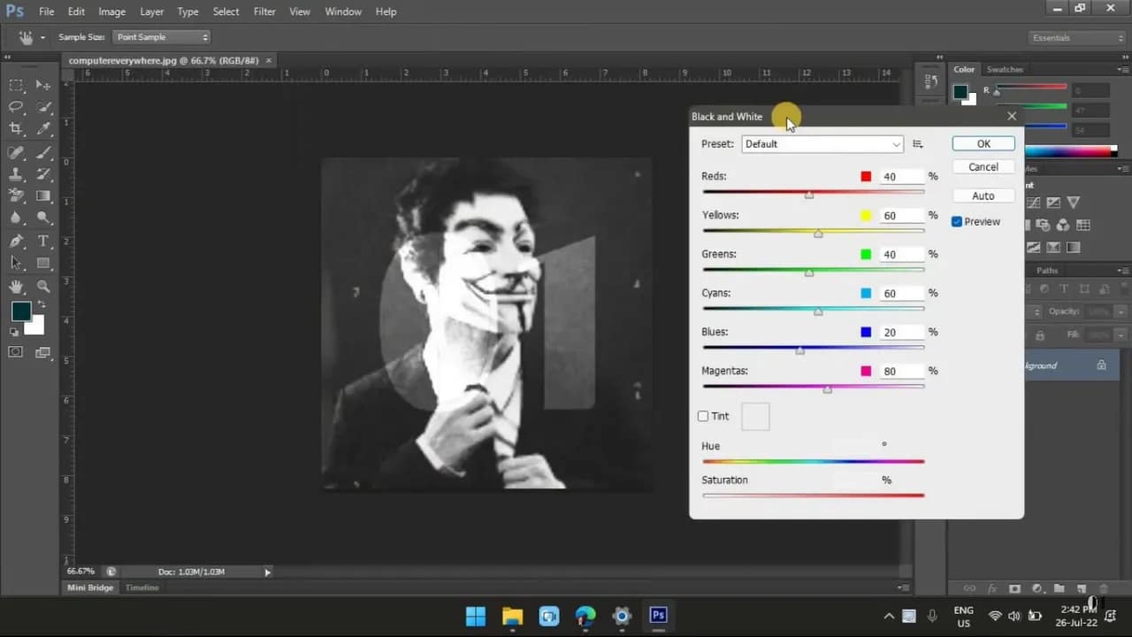Viewport: 1132px width, 637px height.
Task: Uncheck the Preview checkbox
Action: (x=957, y=222)
